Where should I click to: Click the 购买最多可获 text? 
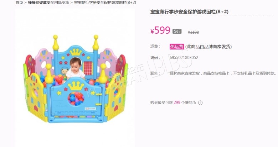[x=161, y=103]
